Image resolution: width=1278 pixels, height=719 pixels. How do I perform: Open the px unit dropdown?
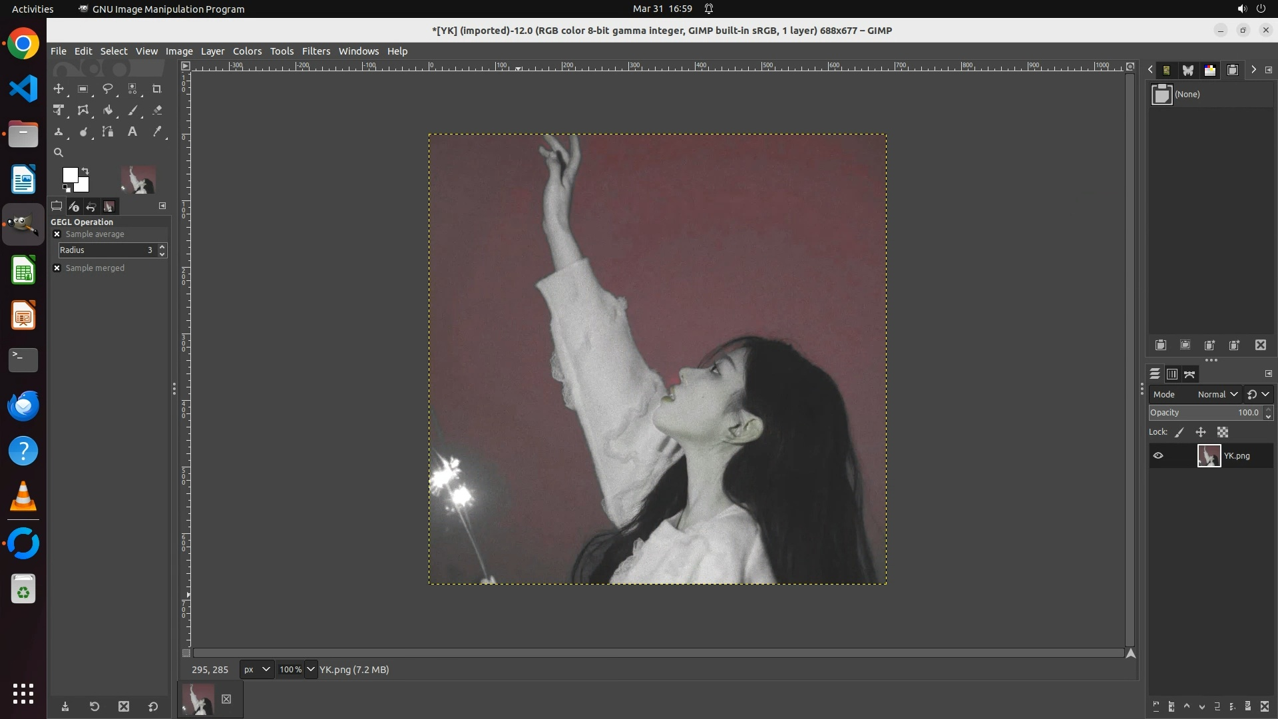pyautogui.click(x=257, y=670)
